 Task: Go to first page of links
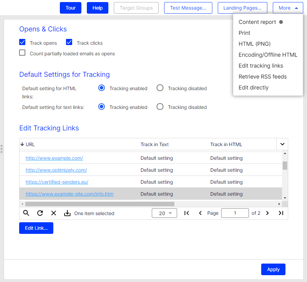click(x=187, y=213)
